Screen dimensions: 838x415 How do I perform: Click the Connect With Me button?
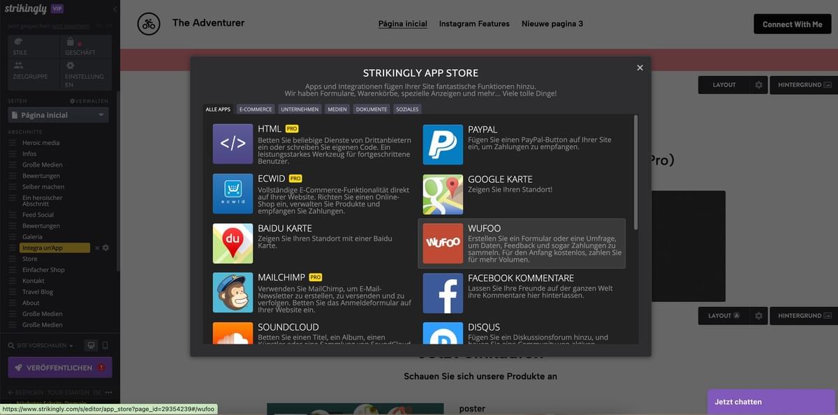coord(792,23)
